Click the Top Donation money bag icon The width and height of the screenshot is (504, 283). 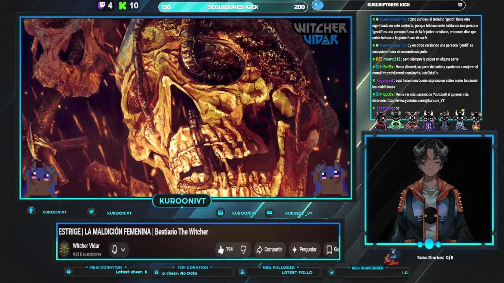coord(156,272)
